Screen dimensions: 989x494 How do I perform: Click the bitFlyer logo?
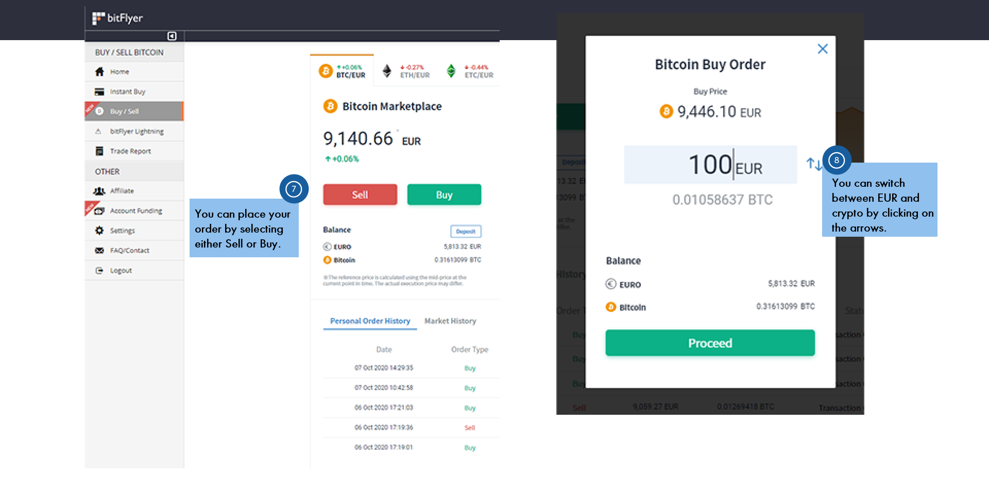click(x=116, y=17)
